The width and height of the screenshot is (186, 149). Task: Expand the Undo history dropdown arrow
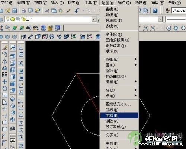[x=83, y=10]
